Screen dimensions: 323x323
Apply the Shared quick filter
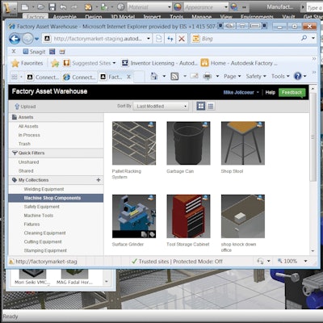(26, 171)
